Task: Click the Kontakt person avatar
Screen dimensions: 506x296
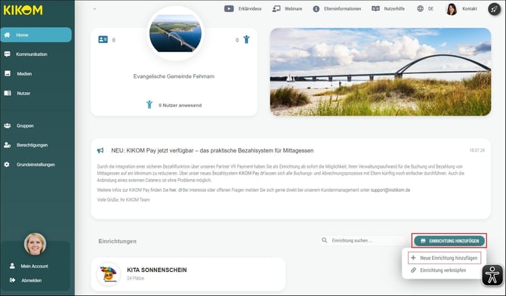Action: tap(452, 9)
